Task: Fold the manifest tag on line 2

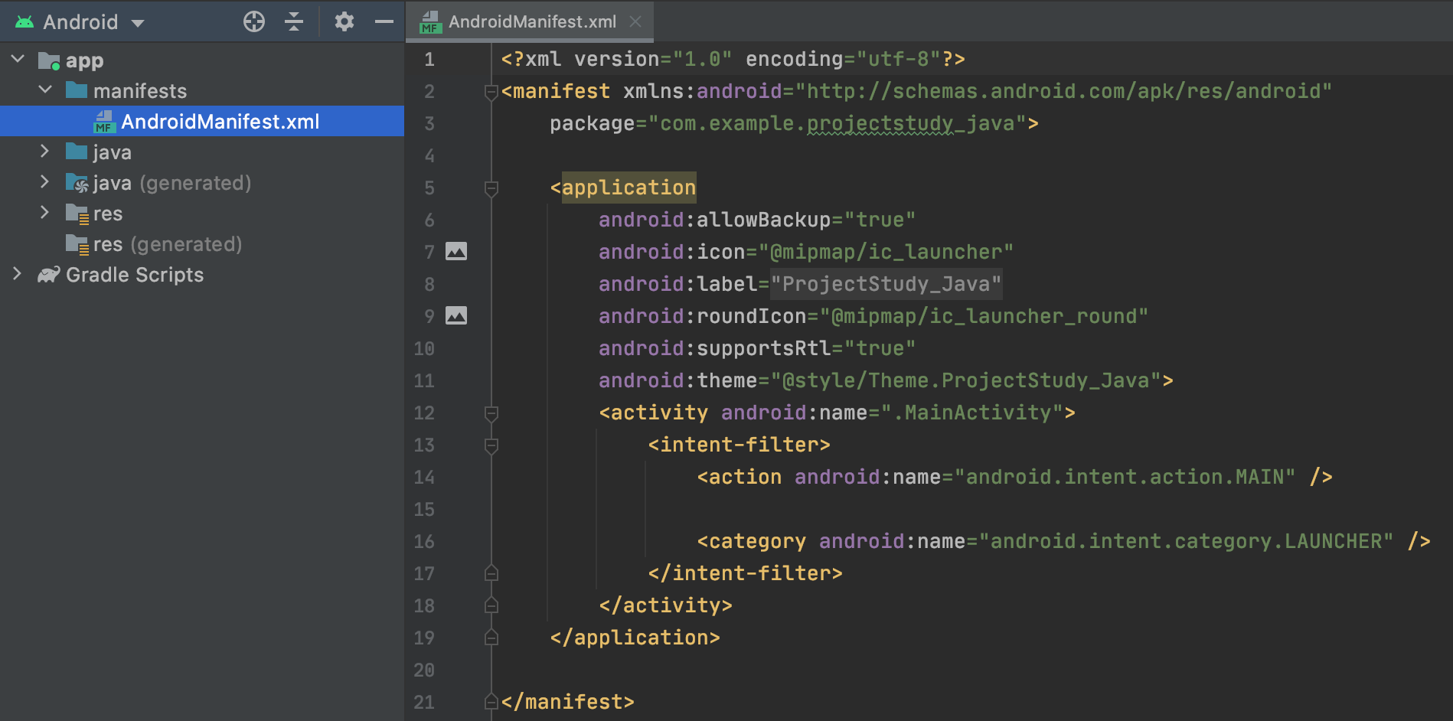Action: pyautogui.click(x=491, y=92)
